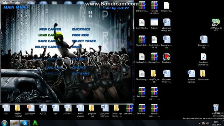Open the LuckyBlock jar file icon

coord(142,22)
